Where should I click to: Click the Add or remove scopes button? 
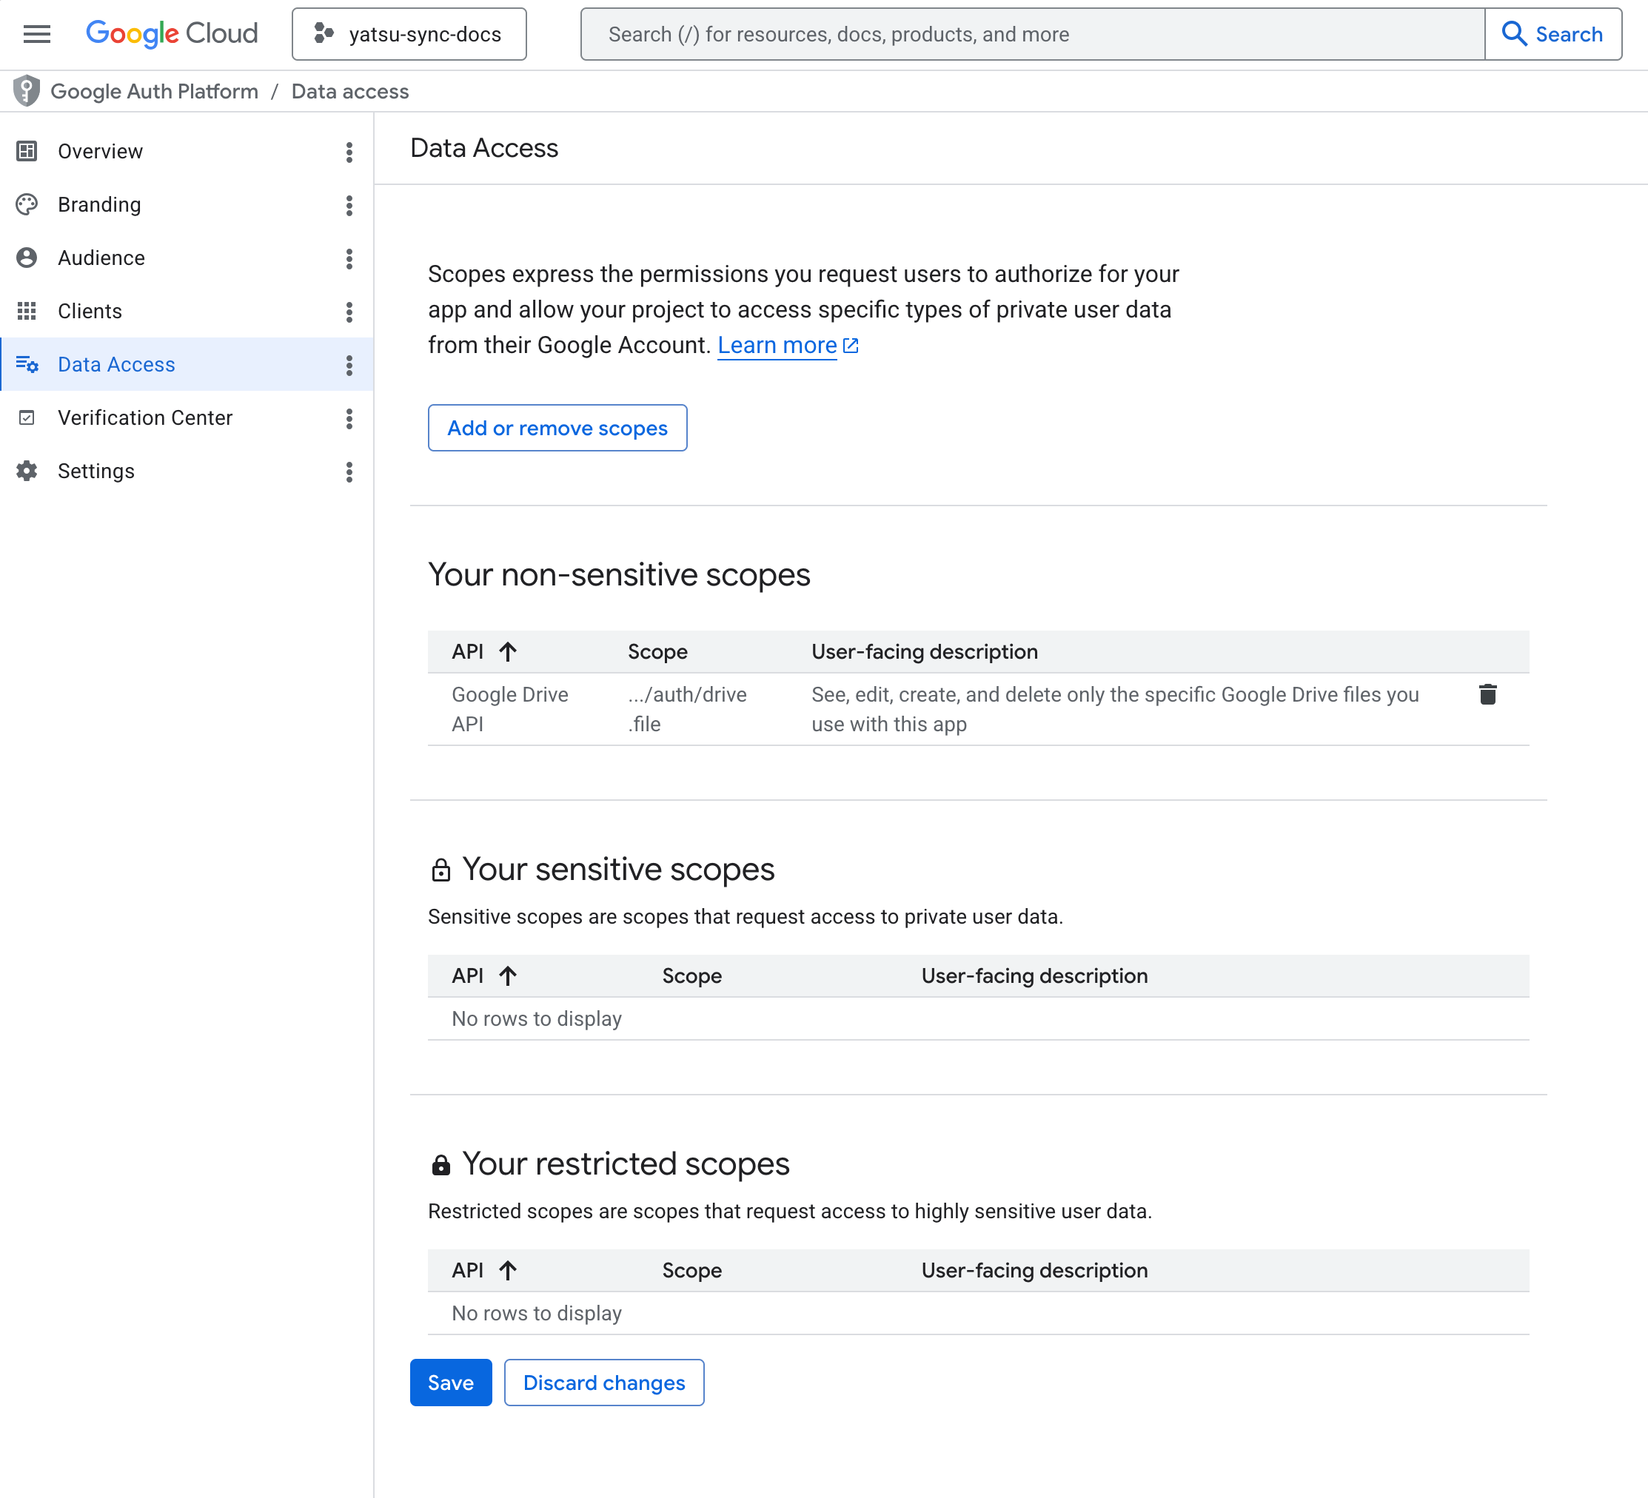(557, 427)
